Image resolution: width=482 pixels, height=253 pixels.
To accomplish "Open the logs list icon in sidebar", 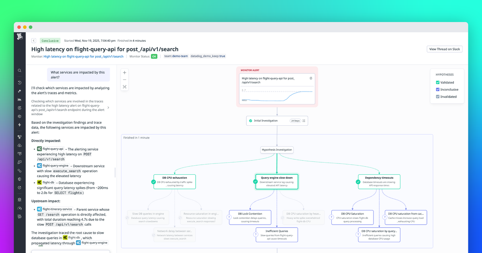I will coord(19,154).
